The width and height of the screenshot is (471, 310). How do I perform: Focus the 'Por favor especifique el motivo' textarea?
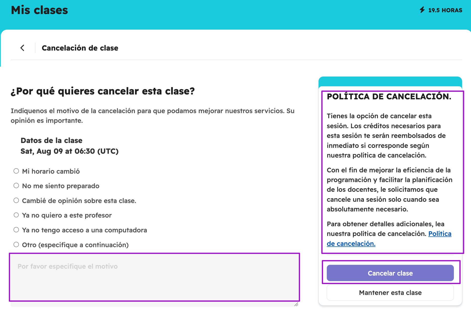pyautogui.click(x=155, y=280)
